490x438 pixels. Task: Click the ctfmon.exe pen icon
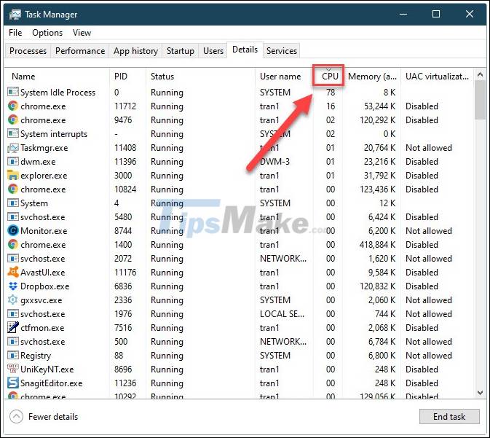point(13,327)
